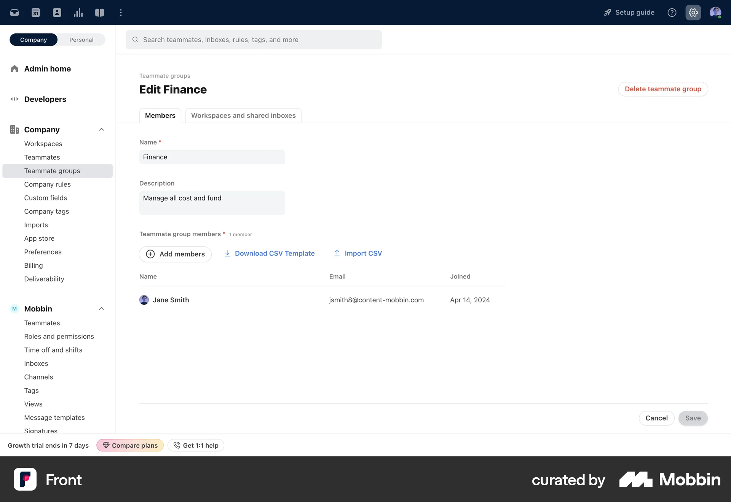Switch to the Personal workspace toggle
This screenshot has width=731, height=502.
81,39
